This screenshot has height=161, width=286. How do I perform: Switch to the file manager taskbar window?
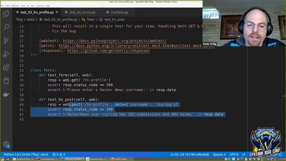tap(24, 159)
